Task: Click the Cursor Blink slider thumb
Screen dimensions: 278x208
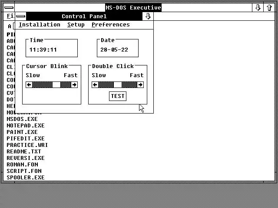Action: (x=56, y=85)
